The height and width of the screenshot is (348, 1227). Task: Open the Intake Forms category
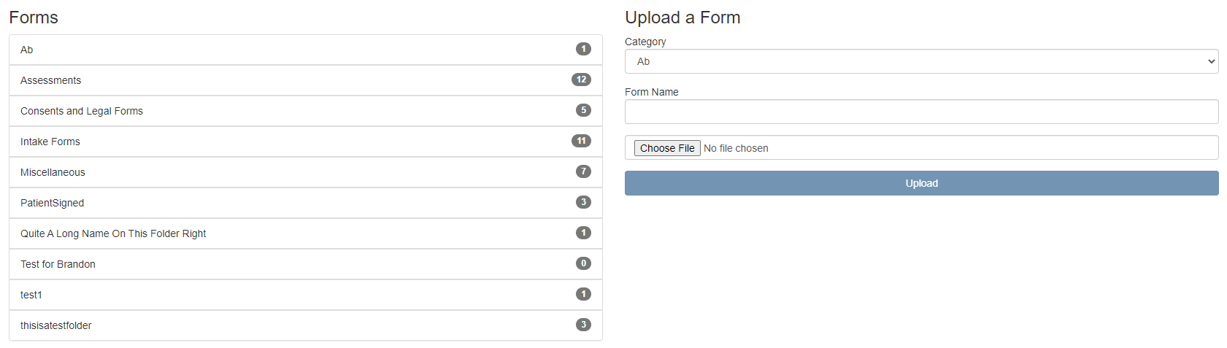pyautogui.click(x=50, y=142)
